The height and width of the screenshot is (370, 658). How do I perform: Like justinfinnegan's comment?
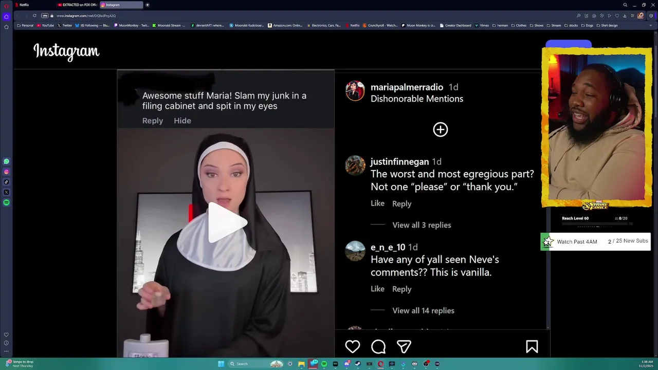click(x=377, y=203)
